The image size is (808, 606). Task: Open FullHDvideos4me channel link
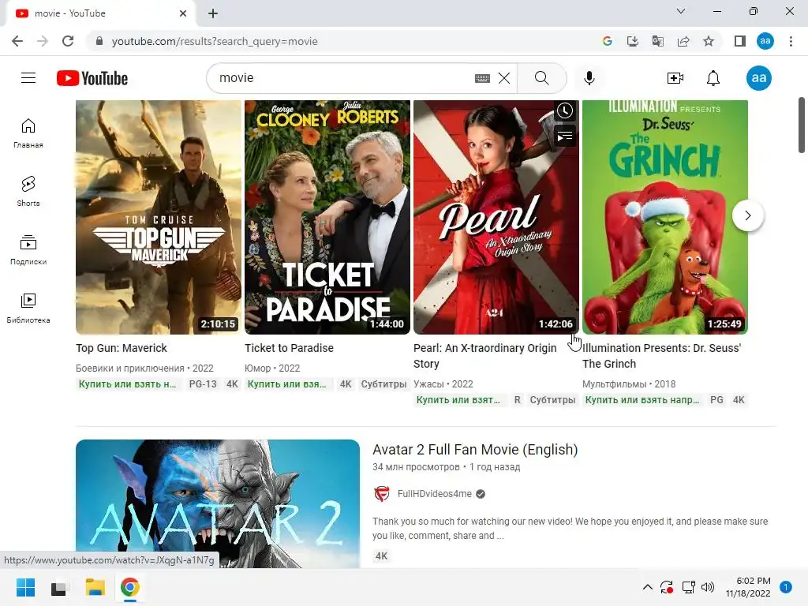point(435,494)
